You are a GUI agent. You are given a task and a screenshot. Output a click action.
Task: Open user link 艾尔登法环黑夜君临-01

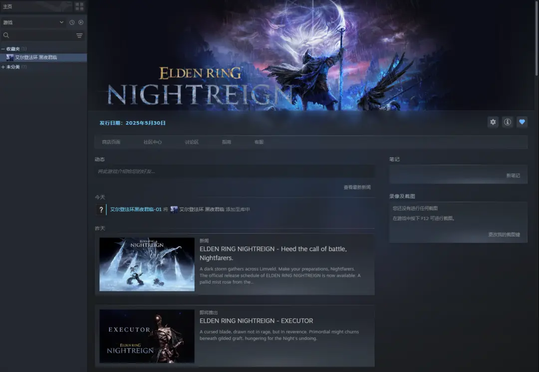pos(136,209)
